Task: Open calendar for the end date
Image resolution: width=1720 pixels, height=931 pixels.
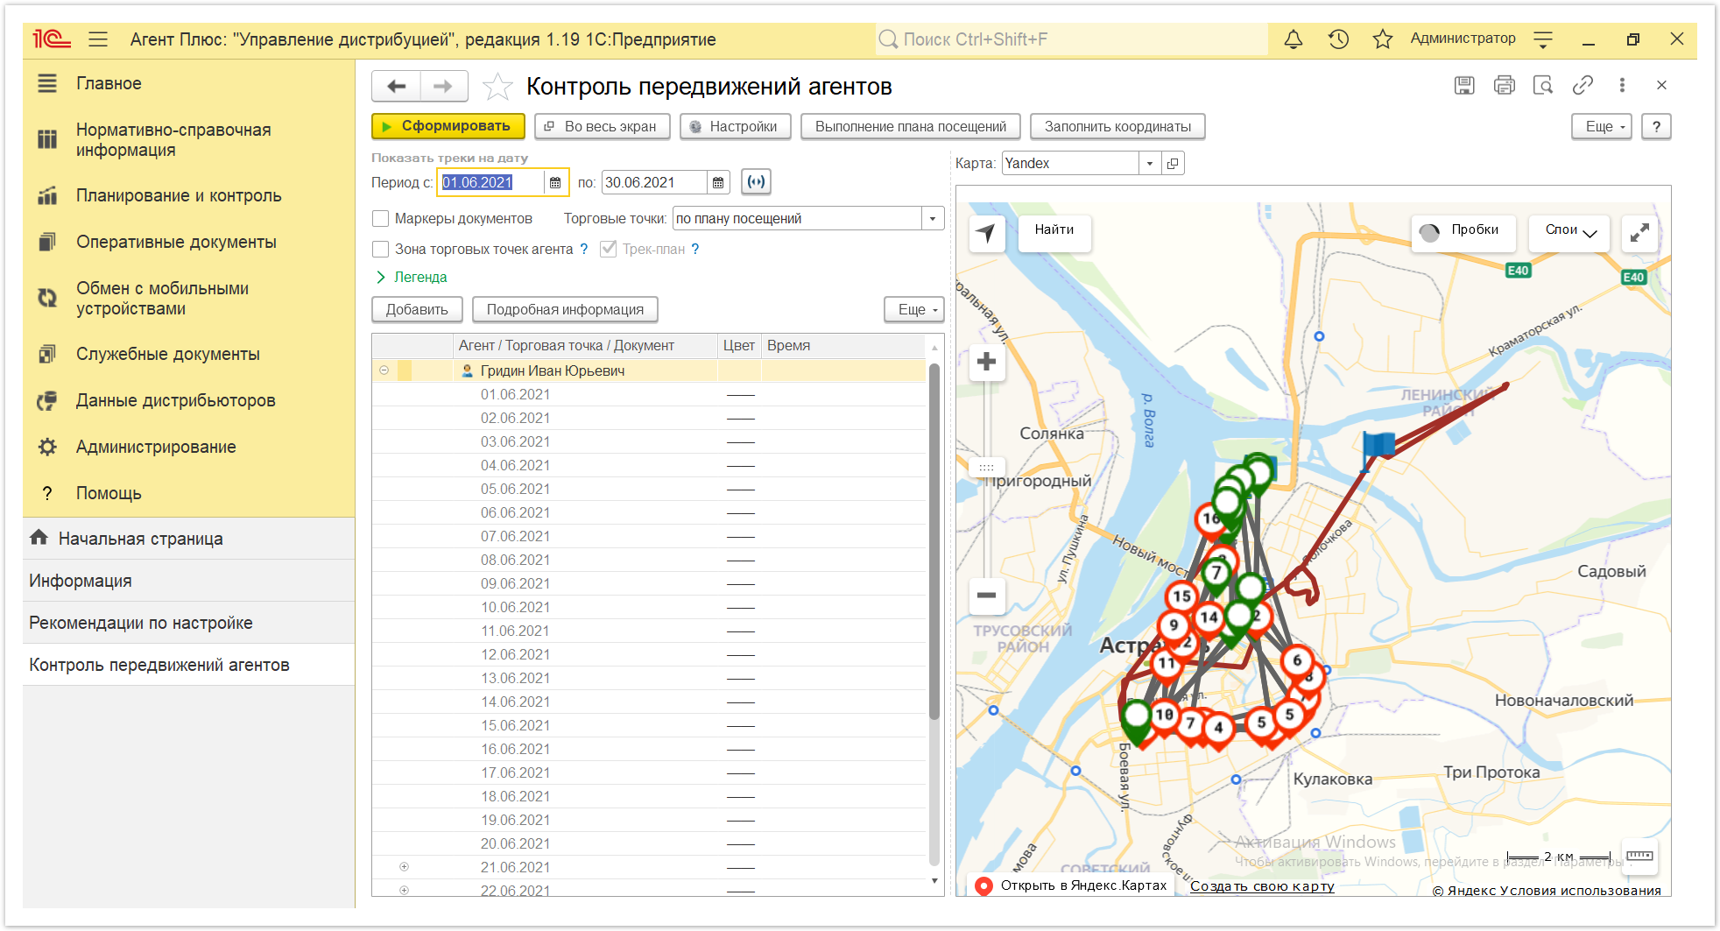Action: [718, 182]
